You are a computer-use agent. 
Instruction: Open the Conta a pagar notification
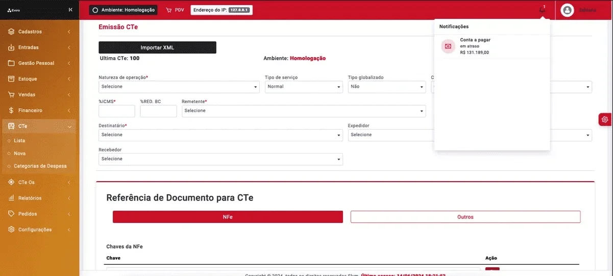[492, 46]
